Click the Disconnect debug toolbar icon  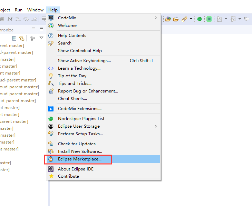[10, 19]
